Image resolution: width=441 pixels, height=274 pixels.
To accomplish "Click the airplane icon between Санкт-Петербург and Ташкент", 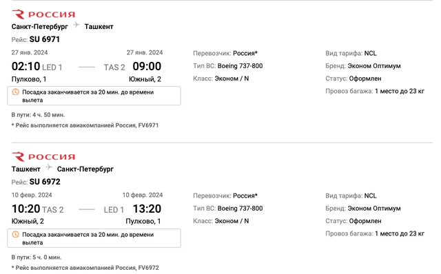I will [x=76, y=25].
